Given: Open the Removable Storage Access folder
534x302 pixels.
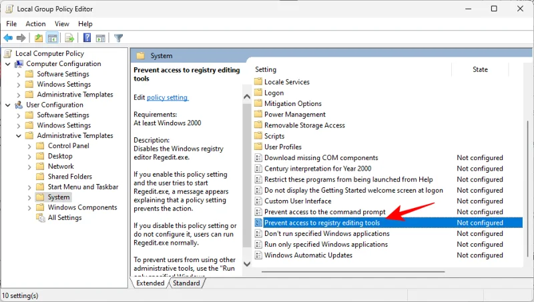Looking at the screenshot, I should coord(304,125).
